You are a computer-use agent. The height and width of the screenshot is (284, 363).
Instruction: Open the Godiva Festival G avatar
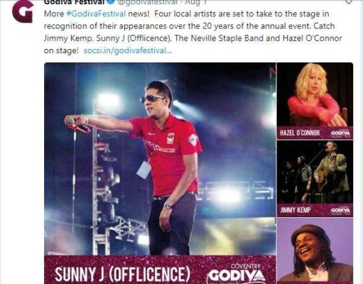23,11
